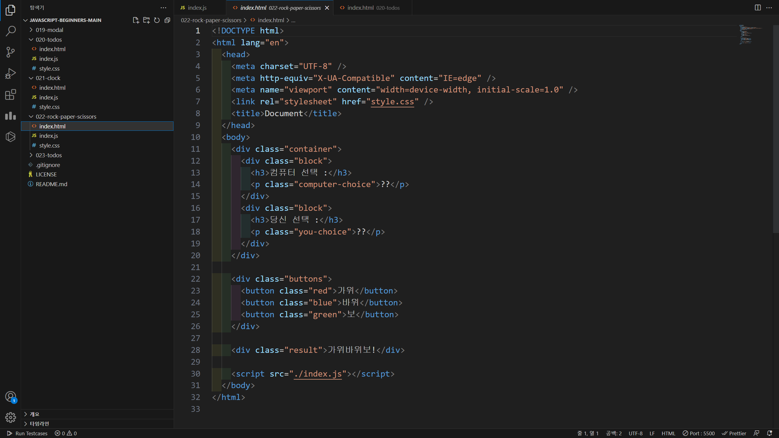Screen dimensions: 779x438
Task: Click the New Folder icon in explorer
Action: (146, 20)
